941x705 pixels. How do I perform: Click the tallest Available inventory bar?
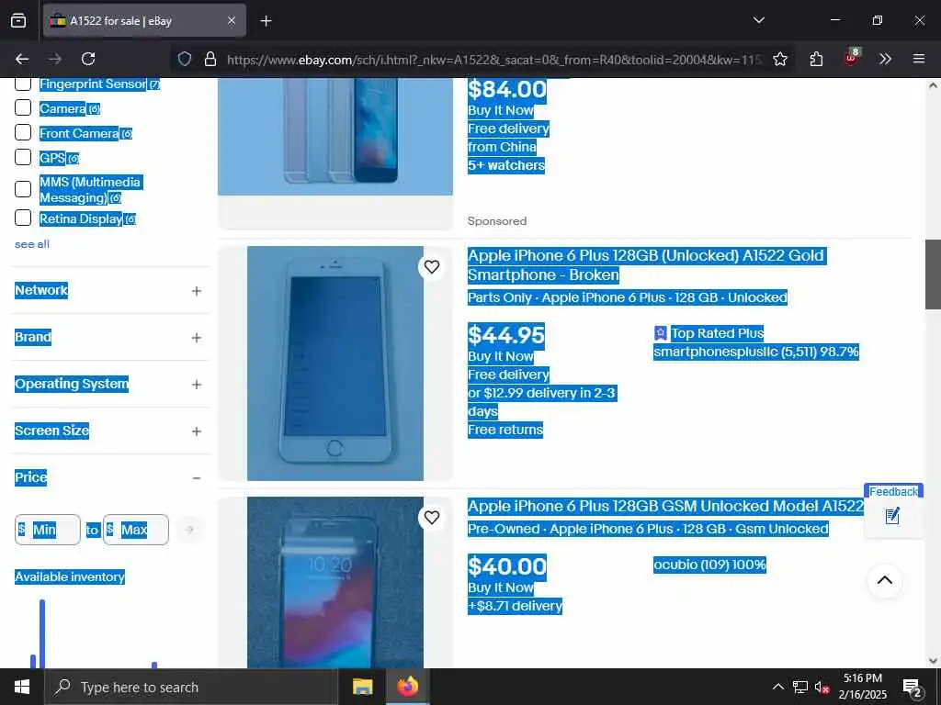point(42,633)
